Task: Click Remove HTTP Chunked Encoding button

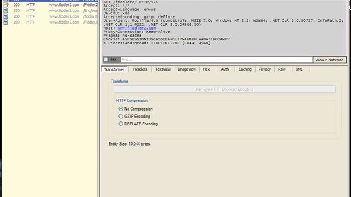Action: pos(224,89)
